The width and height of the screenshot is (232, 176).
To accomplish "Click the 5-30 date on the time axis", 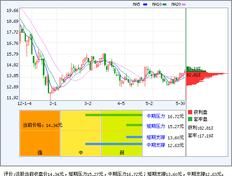I will [x=180, y=103].
